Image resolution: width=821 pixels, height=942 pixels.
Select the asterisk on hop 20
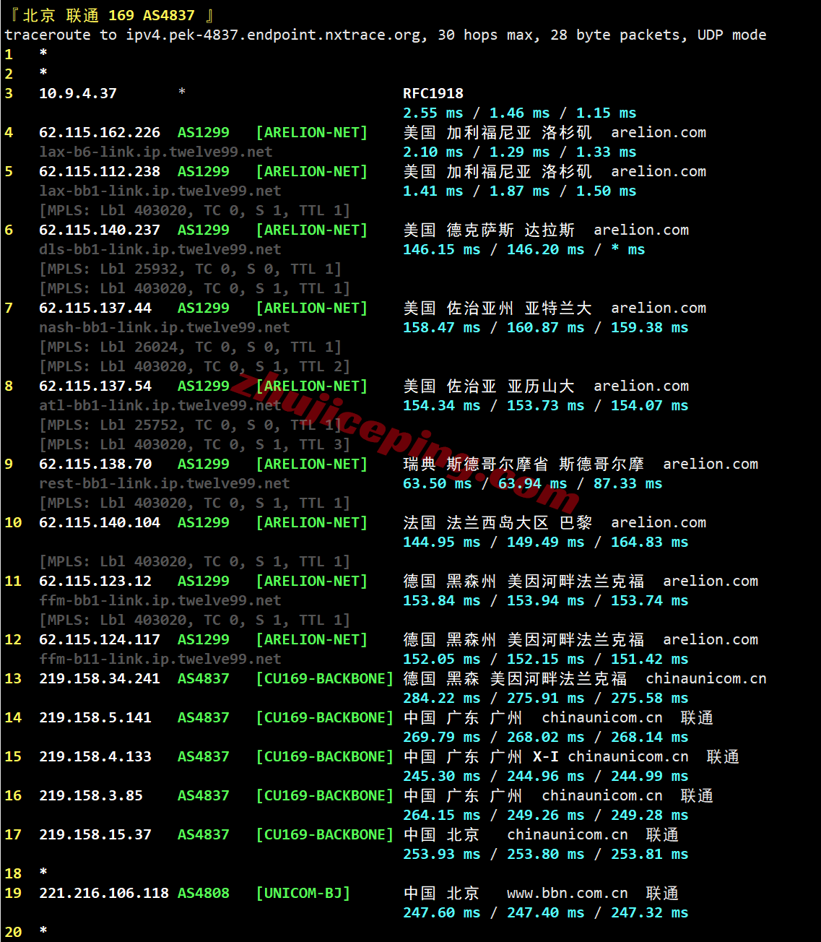[x=43, y=931]
